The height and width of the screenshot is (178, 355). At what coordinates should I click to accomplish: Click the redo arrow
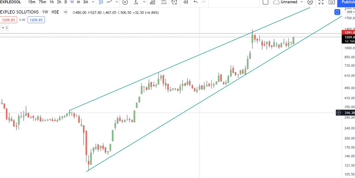(203, 2)
